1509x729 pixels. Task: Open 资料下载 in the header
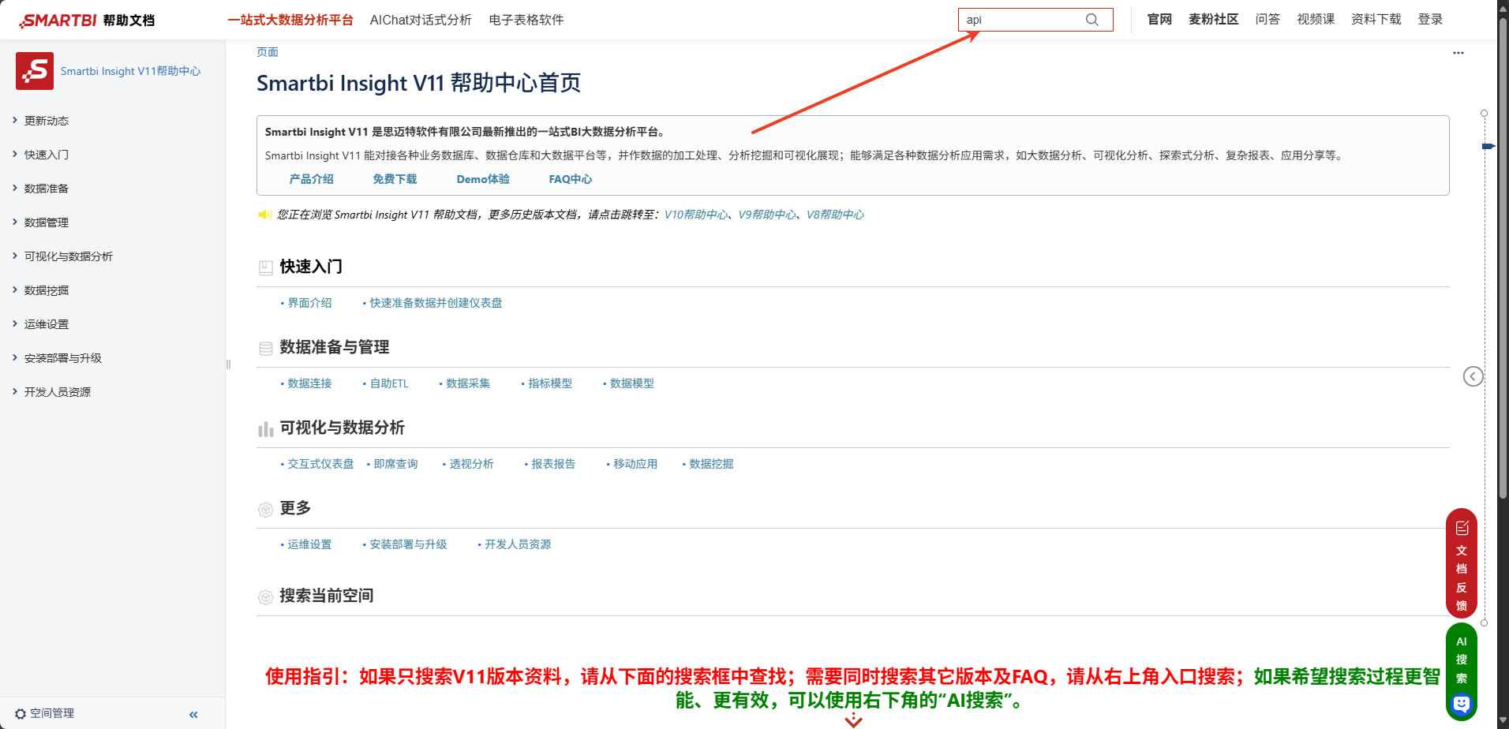pyautogui.click(x=1376, y=20)
